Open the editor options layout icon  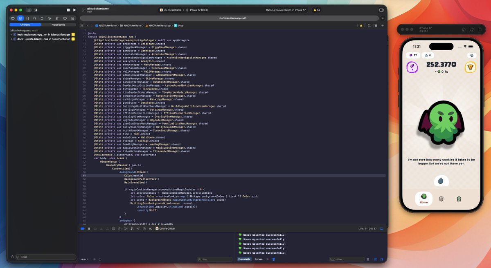[376, 25]
